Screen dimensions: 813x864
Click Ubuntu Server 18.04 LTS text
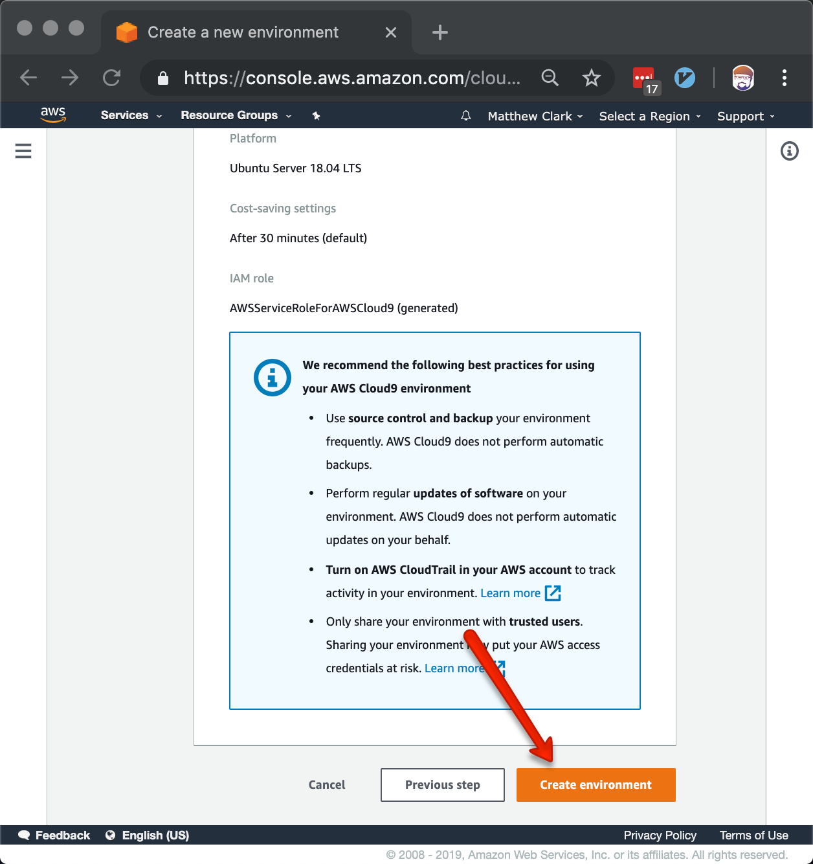pyautogui.click(x=296, y=168)
